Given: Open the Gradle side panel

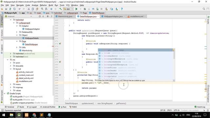Looking at the screenshot, I should pyautogui.click(x=208, y=20).
